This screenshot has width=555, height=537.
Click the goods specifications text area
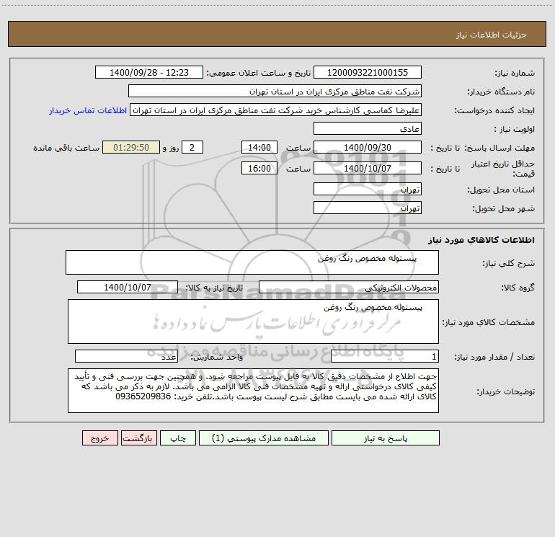[253, 321]
